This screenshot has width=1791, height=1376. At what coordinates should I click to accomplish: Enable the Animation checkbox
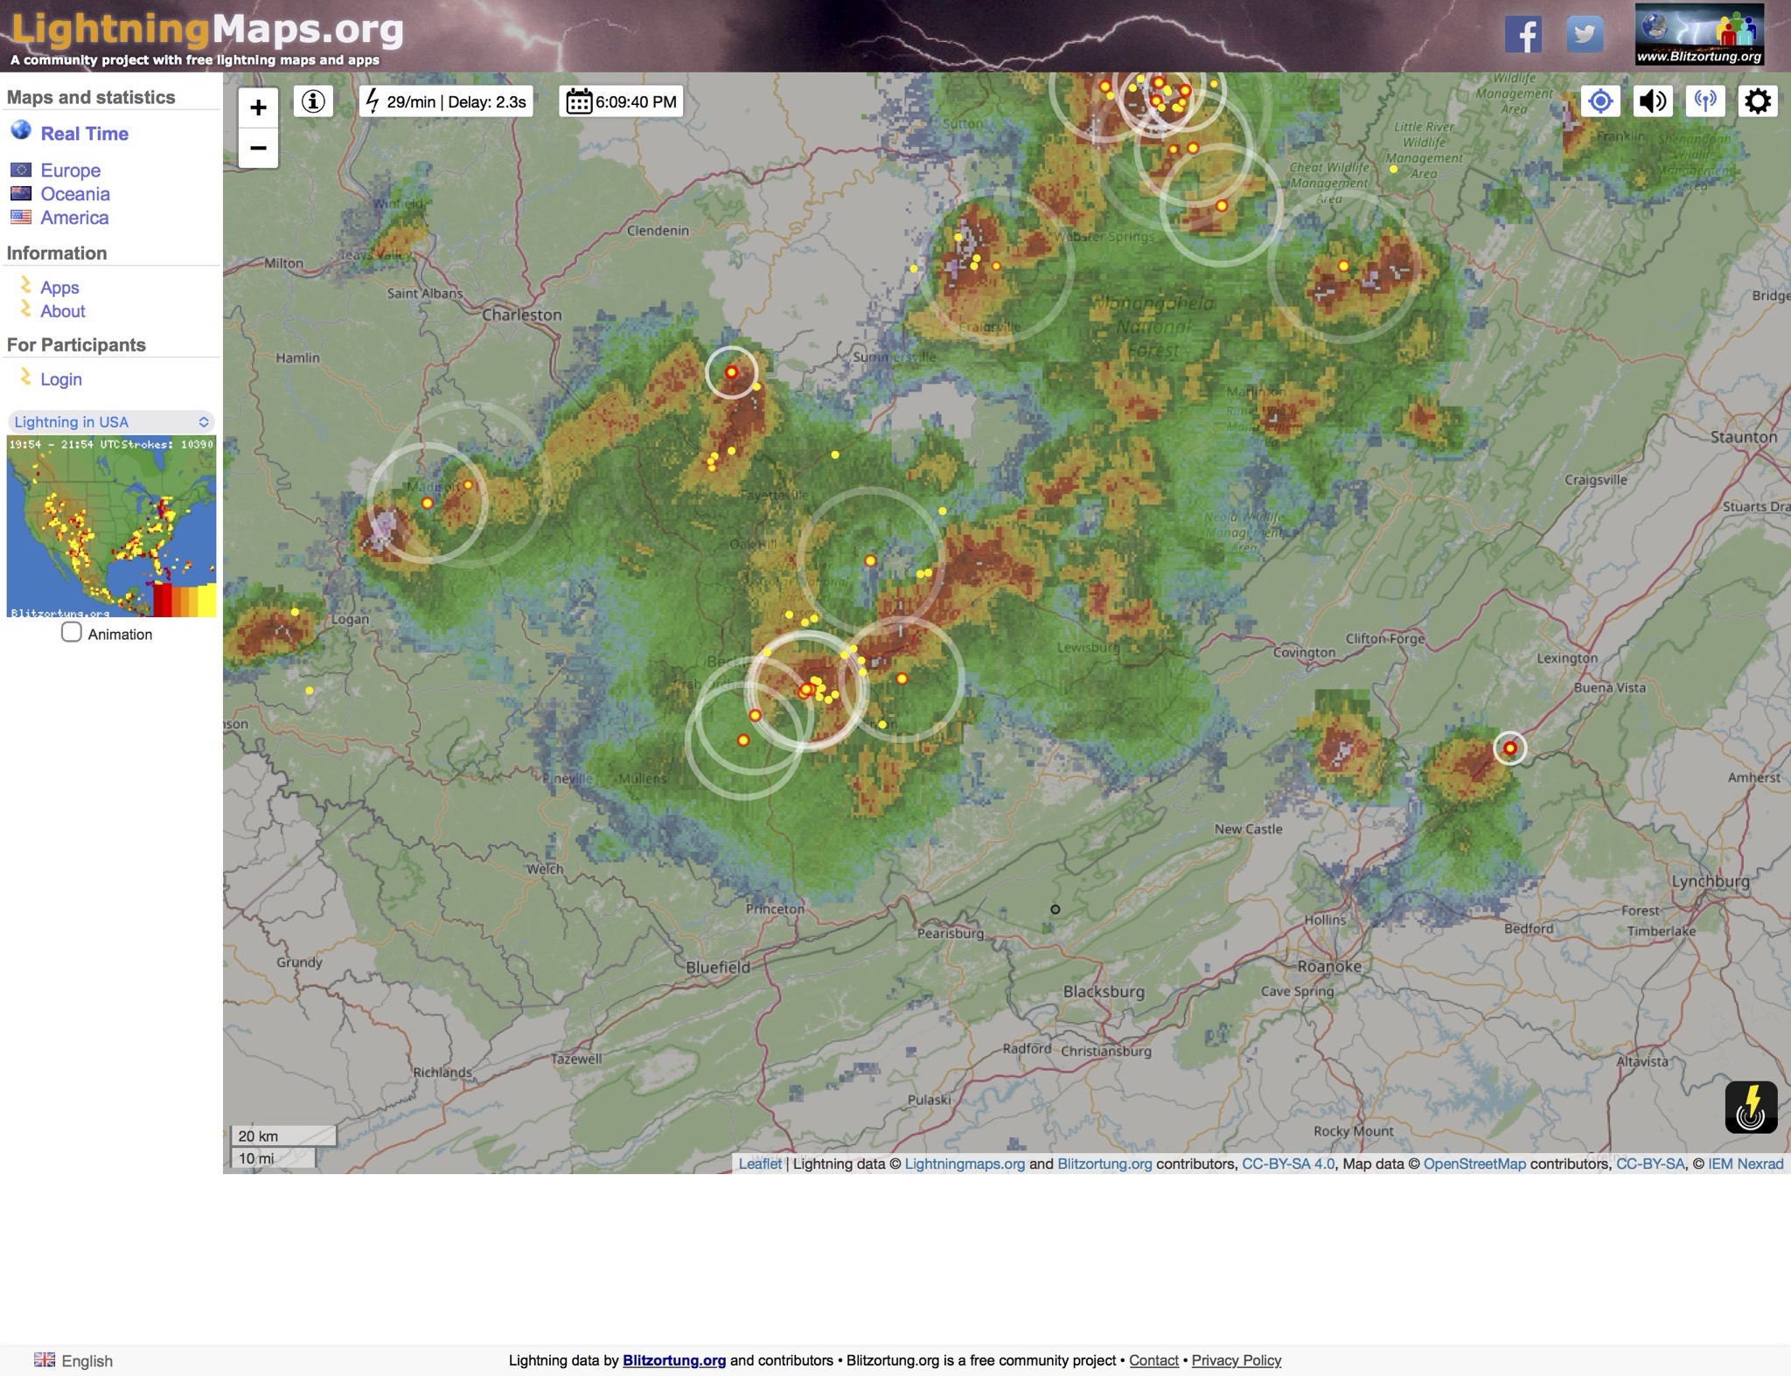pos(72,632)
